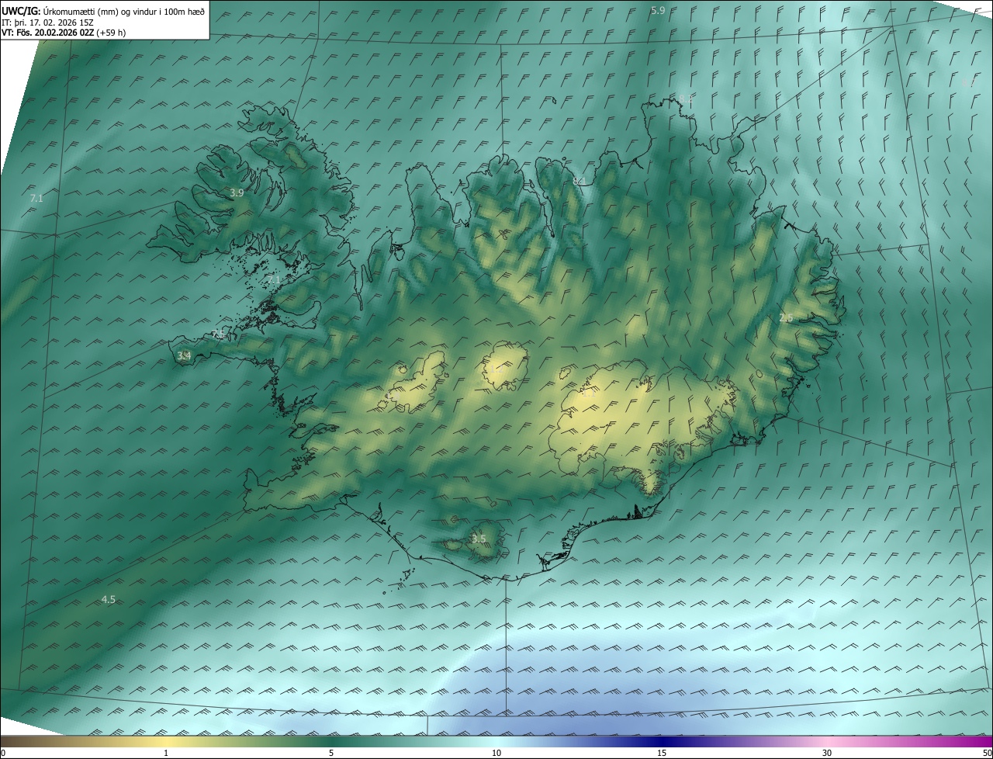Click the 'IT: þri. 17. 02. 2026 15Z' line
The image size is (993, 759).
pos(48,23)
